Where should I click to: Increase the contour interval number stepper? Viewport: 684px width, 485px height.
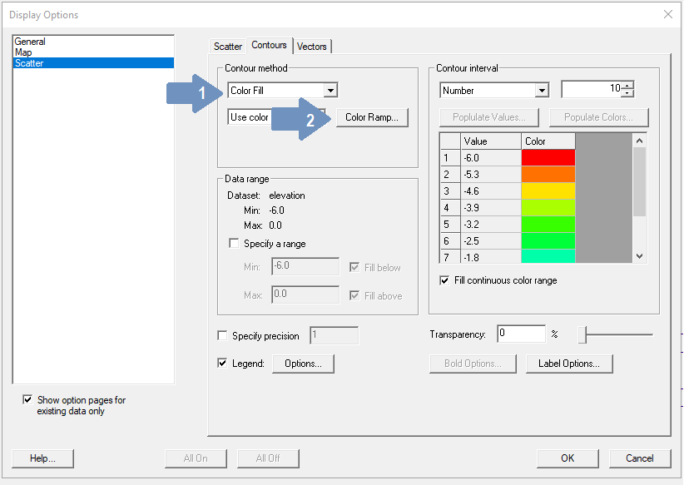[627, 86]
